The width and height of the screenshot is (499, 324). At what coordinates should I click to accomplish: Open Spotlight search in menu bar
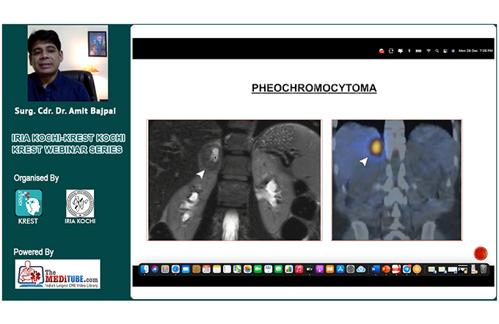437,51
